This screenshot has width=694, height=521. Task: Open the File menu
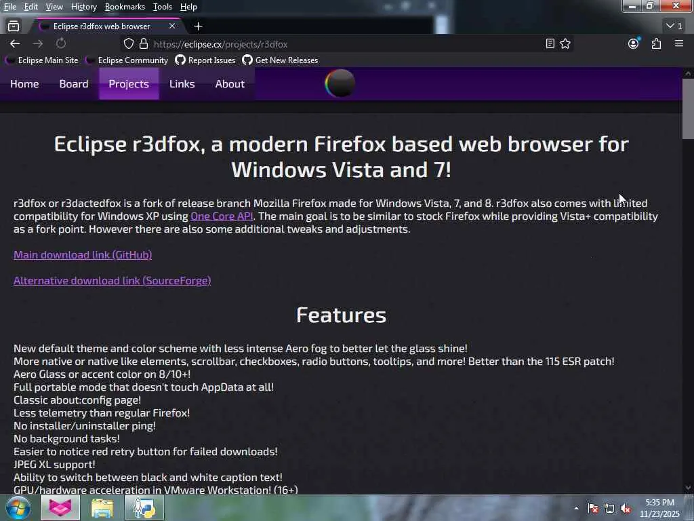[x=9, y=7]
